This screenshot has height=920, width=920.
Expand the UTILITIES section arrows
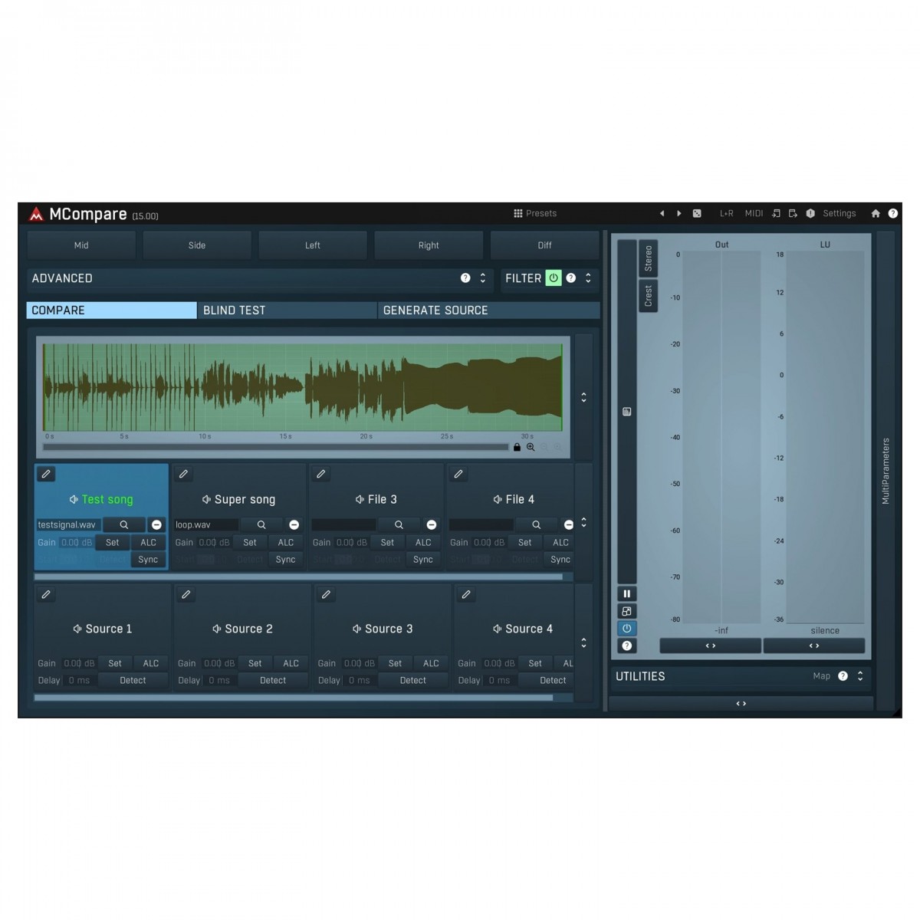pos(860,676)
